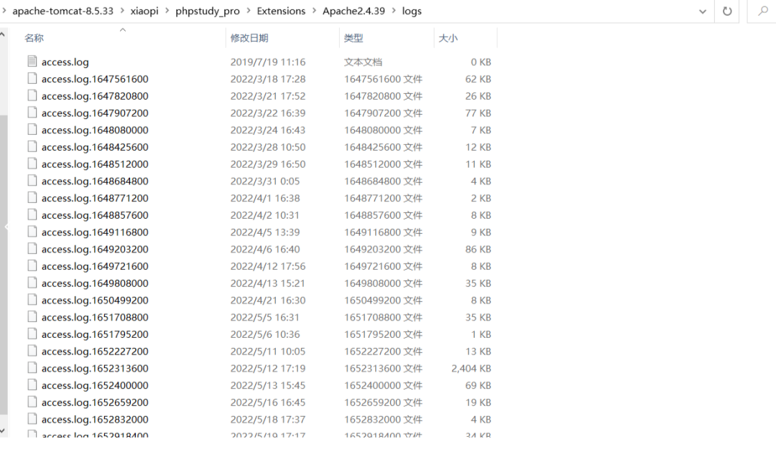Select the access.log text document icon
776x452 pixels.
click(32, 61)
